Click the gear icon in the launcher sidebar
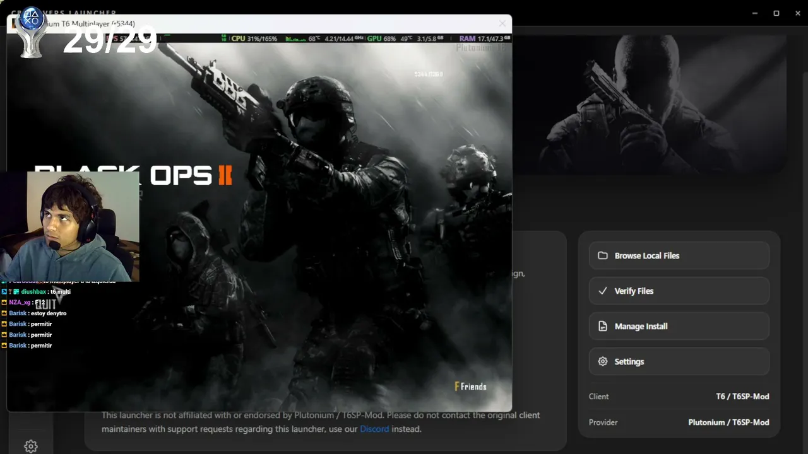This screenshot has height=454, width=808. click(31, 446)
